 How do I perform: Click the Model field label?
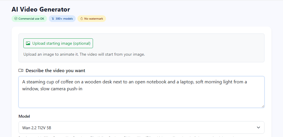24,116
